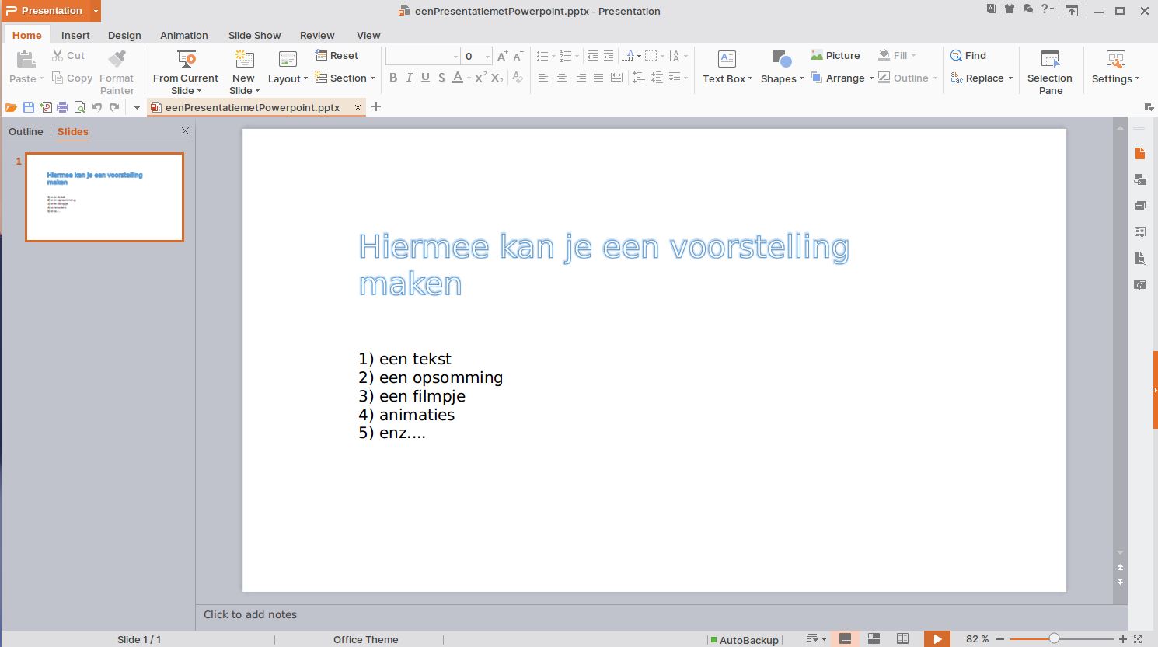Apply the font color
Screen dimensions: 1158x647
coord(458,78)
